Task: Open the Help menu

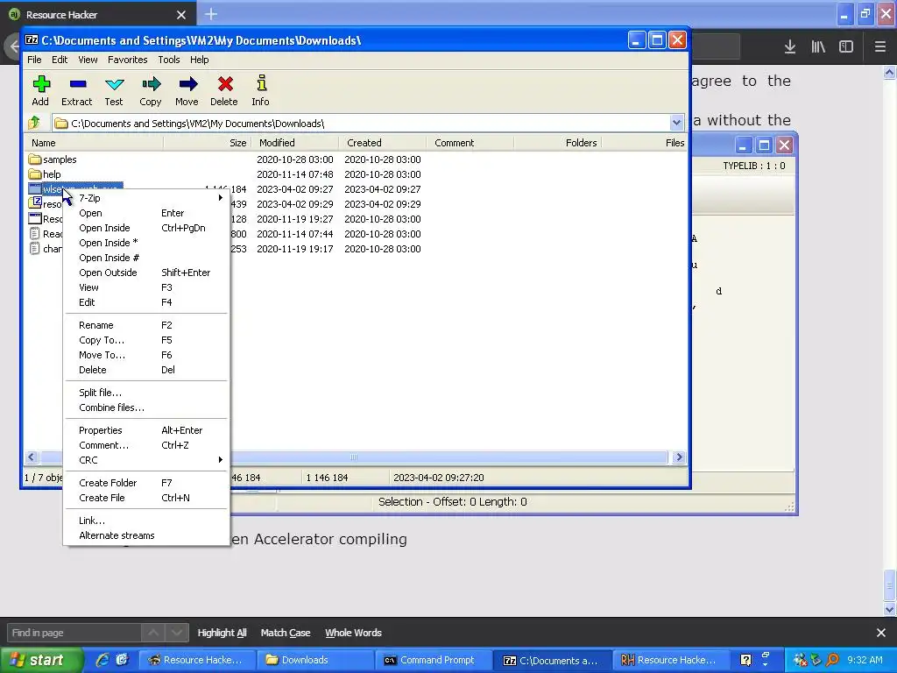Action: [x=199, y=60]
